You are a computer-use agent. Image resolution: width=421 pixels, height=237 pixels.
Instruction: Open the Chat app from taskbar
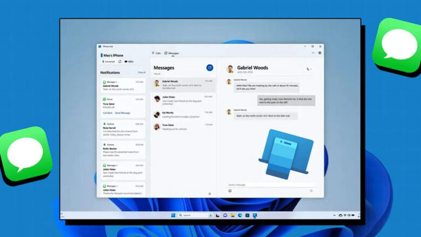[x=225, y=215]
